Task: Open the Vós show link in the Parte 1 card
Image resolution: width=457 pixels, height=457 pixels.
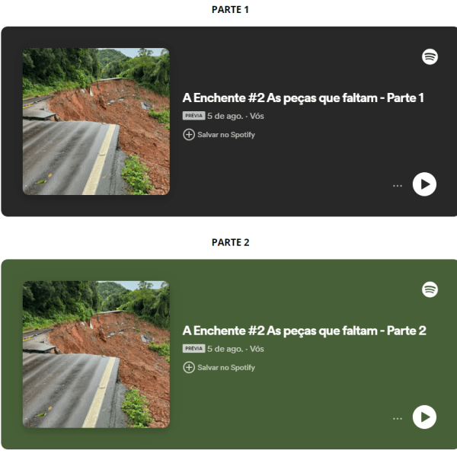Action: 257,116
